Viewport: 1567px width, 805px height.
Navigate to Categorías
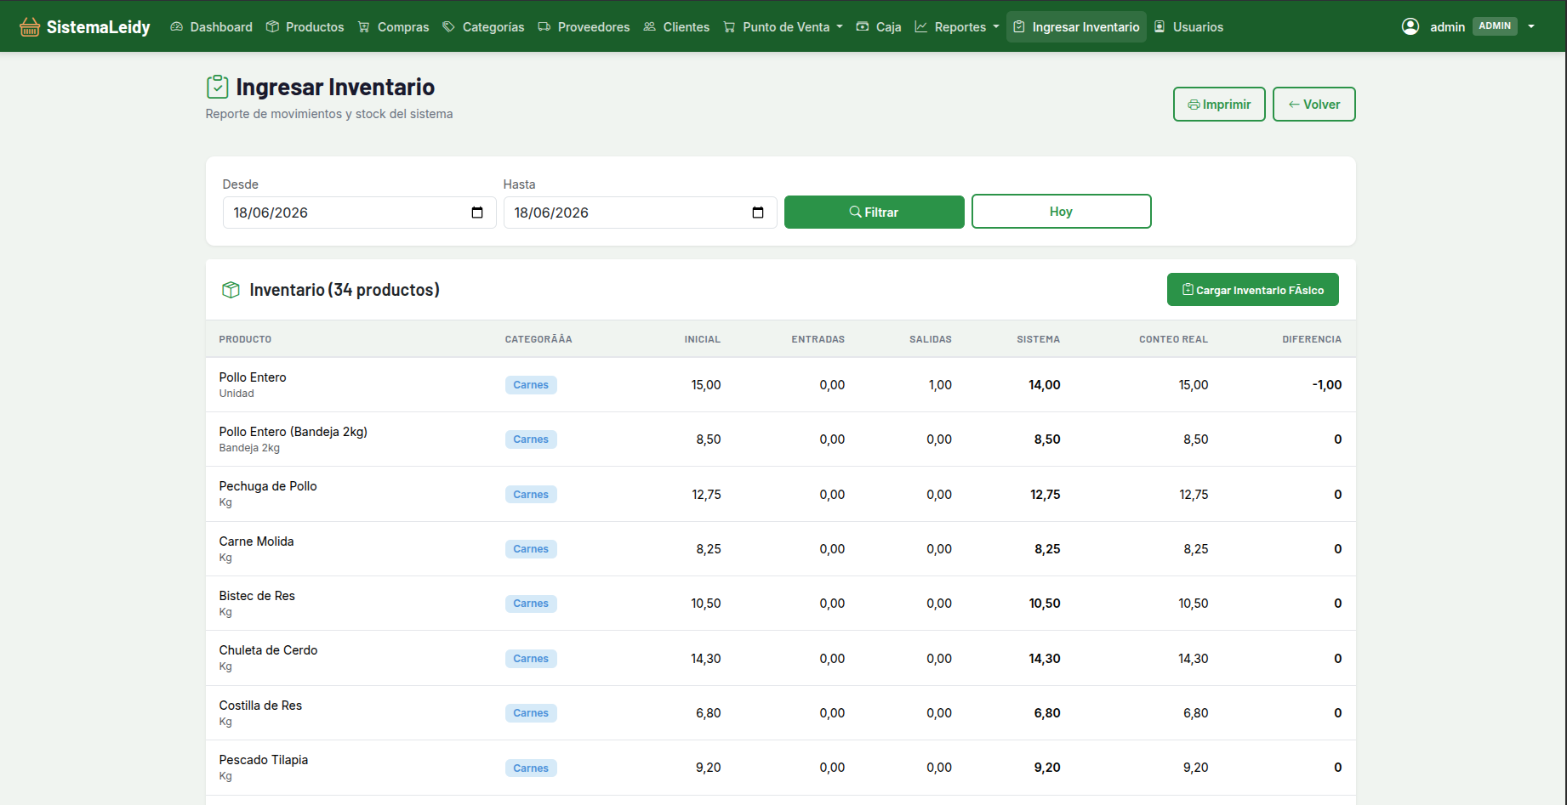point(483,27)
